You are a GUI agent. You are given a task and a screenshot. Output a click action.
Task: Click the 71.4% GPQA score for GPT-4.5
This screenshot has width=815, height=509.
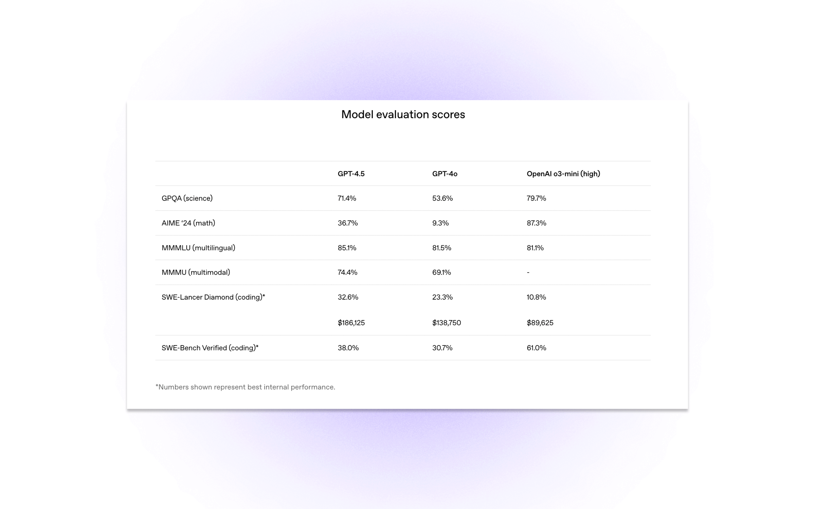[x=347, y=198]
